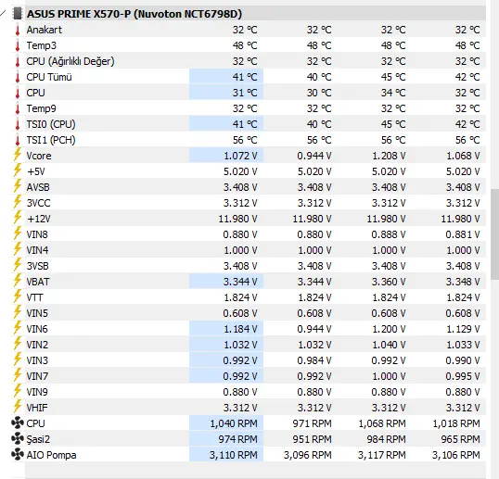Click the voltage icon beside +12V

pyautogui.click(x=18, y=218)
